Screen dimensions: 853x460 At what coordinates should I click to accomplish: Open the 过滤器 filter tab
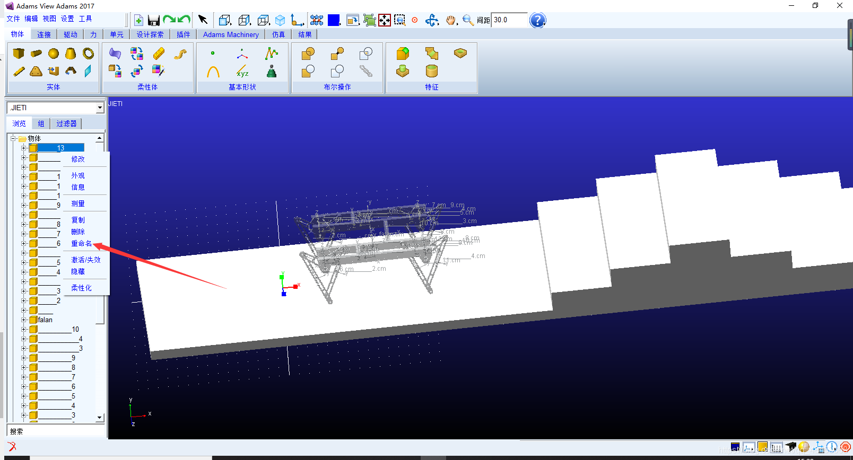pyautogui.click(x=66, y=123)
